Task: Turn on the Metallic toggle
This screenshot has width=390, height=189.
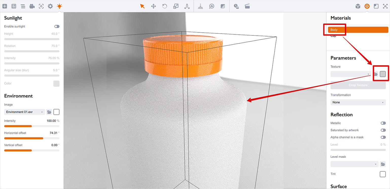Action: 383,123
